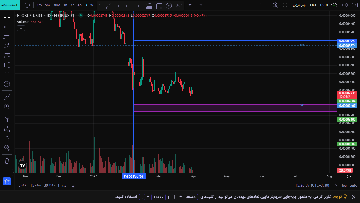Screen dimensions: 360x203
Task: Select the W weekly timeframe
Action: click(92, 5)
